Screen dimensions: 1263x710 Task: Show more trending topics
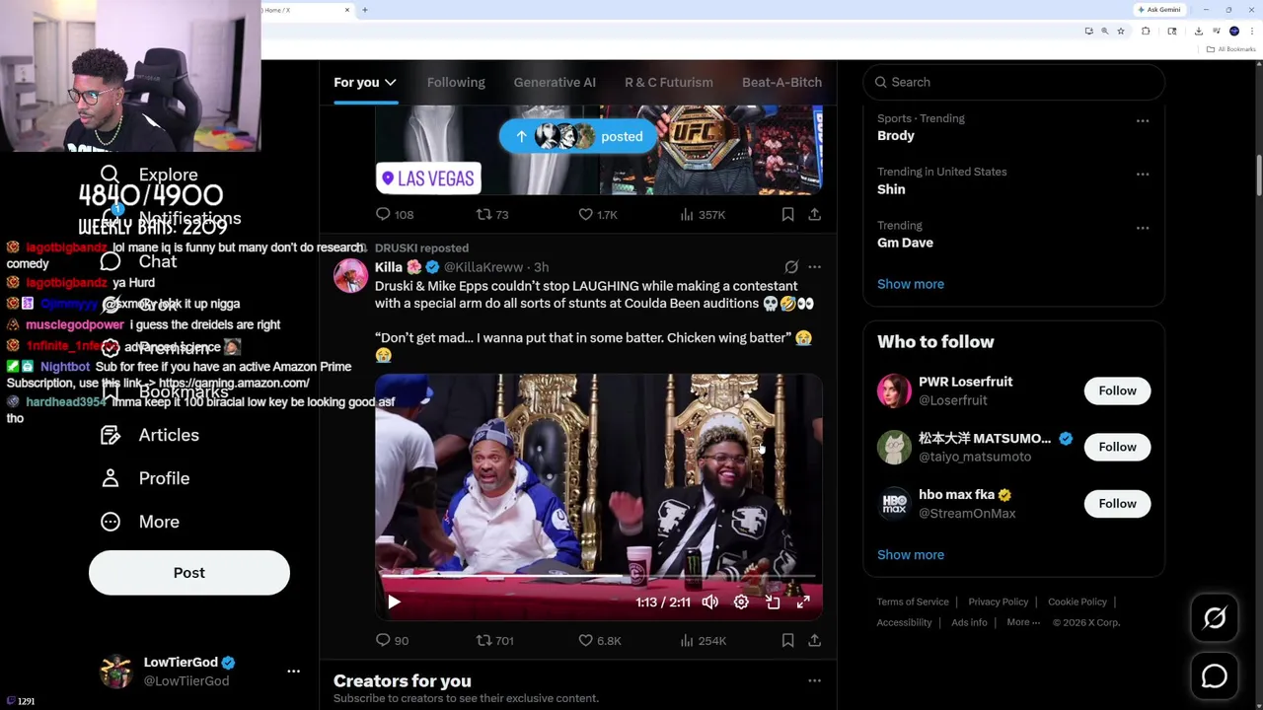pyautogui.click(x=911, y=284)
